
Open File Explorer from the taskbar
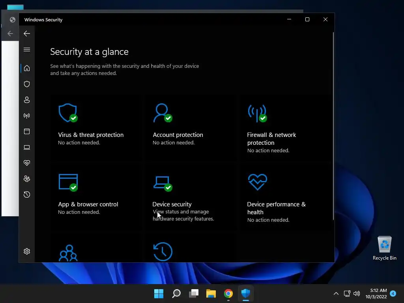(x=211, y=294)
